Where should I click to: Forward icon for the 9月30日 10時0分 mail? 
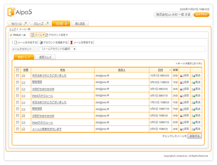194,82
